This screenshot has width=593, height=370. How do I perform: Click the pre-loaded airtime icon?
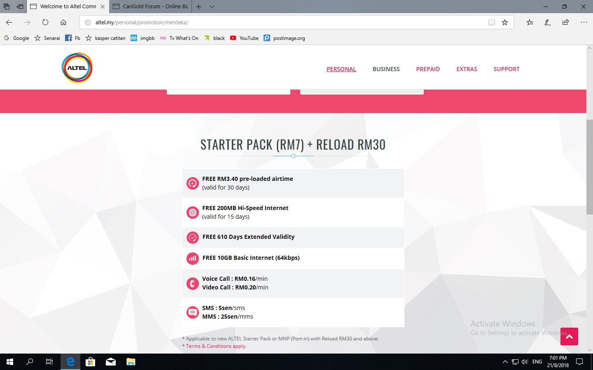click(193, 183)
